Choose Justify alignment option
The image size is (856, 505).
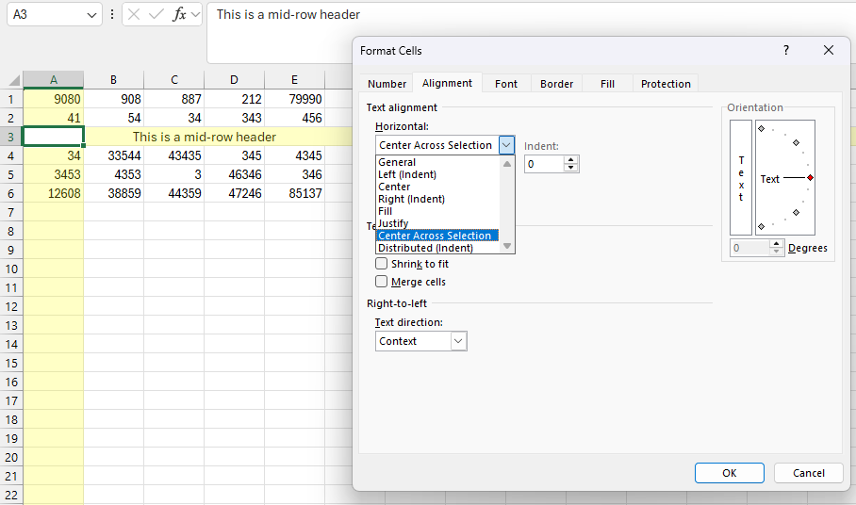coord(437,223)
